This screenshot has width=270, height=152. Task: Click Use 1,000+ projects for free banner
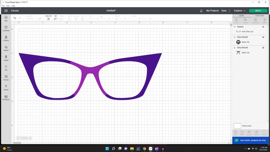250,141
